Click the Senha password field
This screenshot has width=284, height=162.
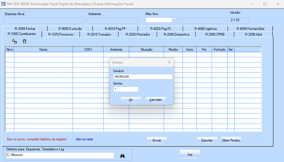(126, 89)
